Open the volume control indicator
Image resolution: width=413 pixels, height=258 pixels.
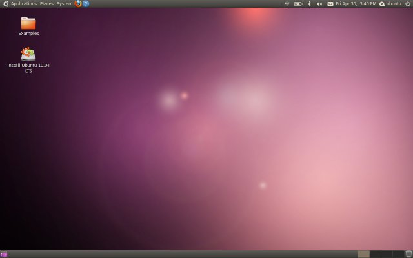pyautogui.click(x=319, y=4)
